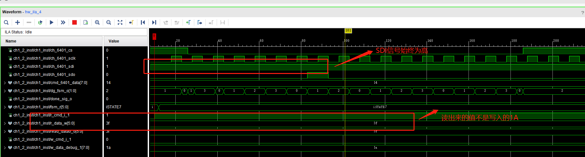Click the Remove (minus) toolbar icon
585x157 pixels.
[29, 22]
